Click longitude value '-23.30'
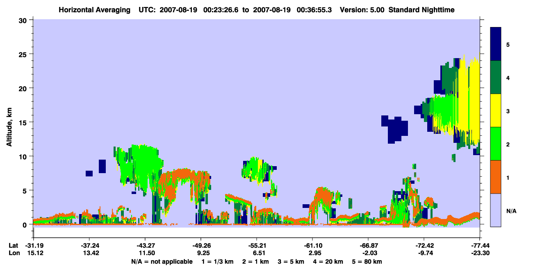 (480, 253)
